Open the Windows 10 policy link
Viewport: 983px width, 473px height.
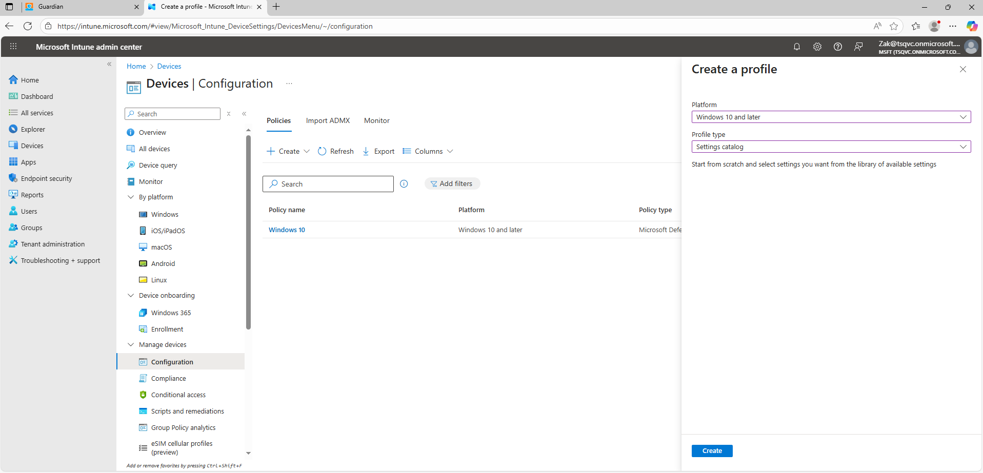tap(287, 230)
